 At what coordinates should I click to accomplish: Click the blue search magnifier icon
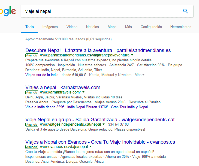pos(185,11)
